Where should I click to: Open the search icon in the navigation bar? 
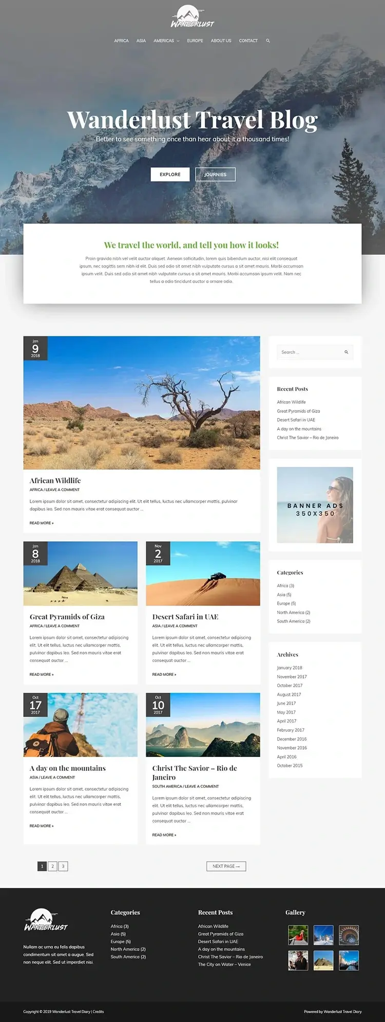pos(268,41)
